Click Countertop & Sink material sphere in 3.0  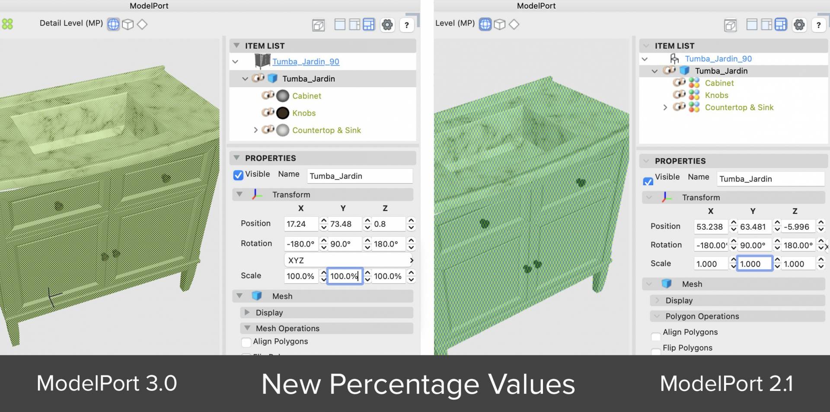coord(283,130)
